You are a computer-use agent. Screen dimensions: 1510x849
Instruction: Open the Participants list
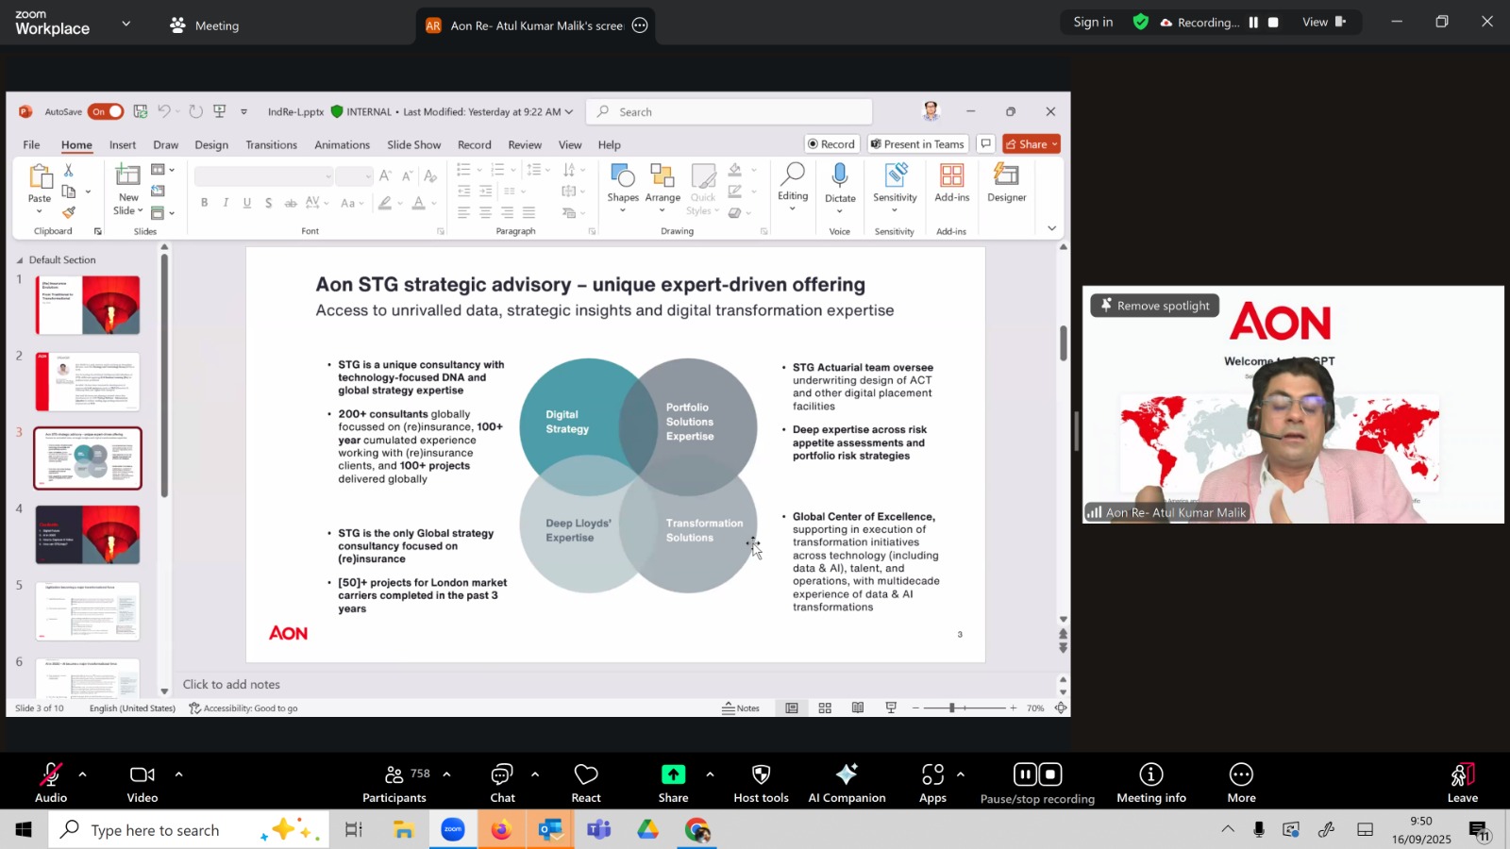click(x=394, y=782)
